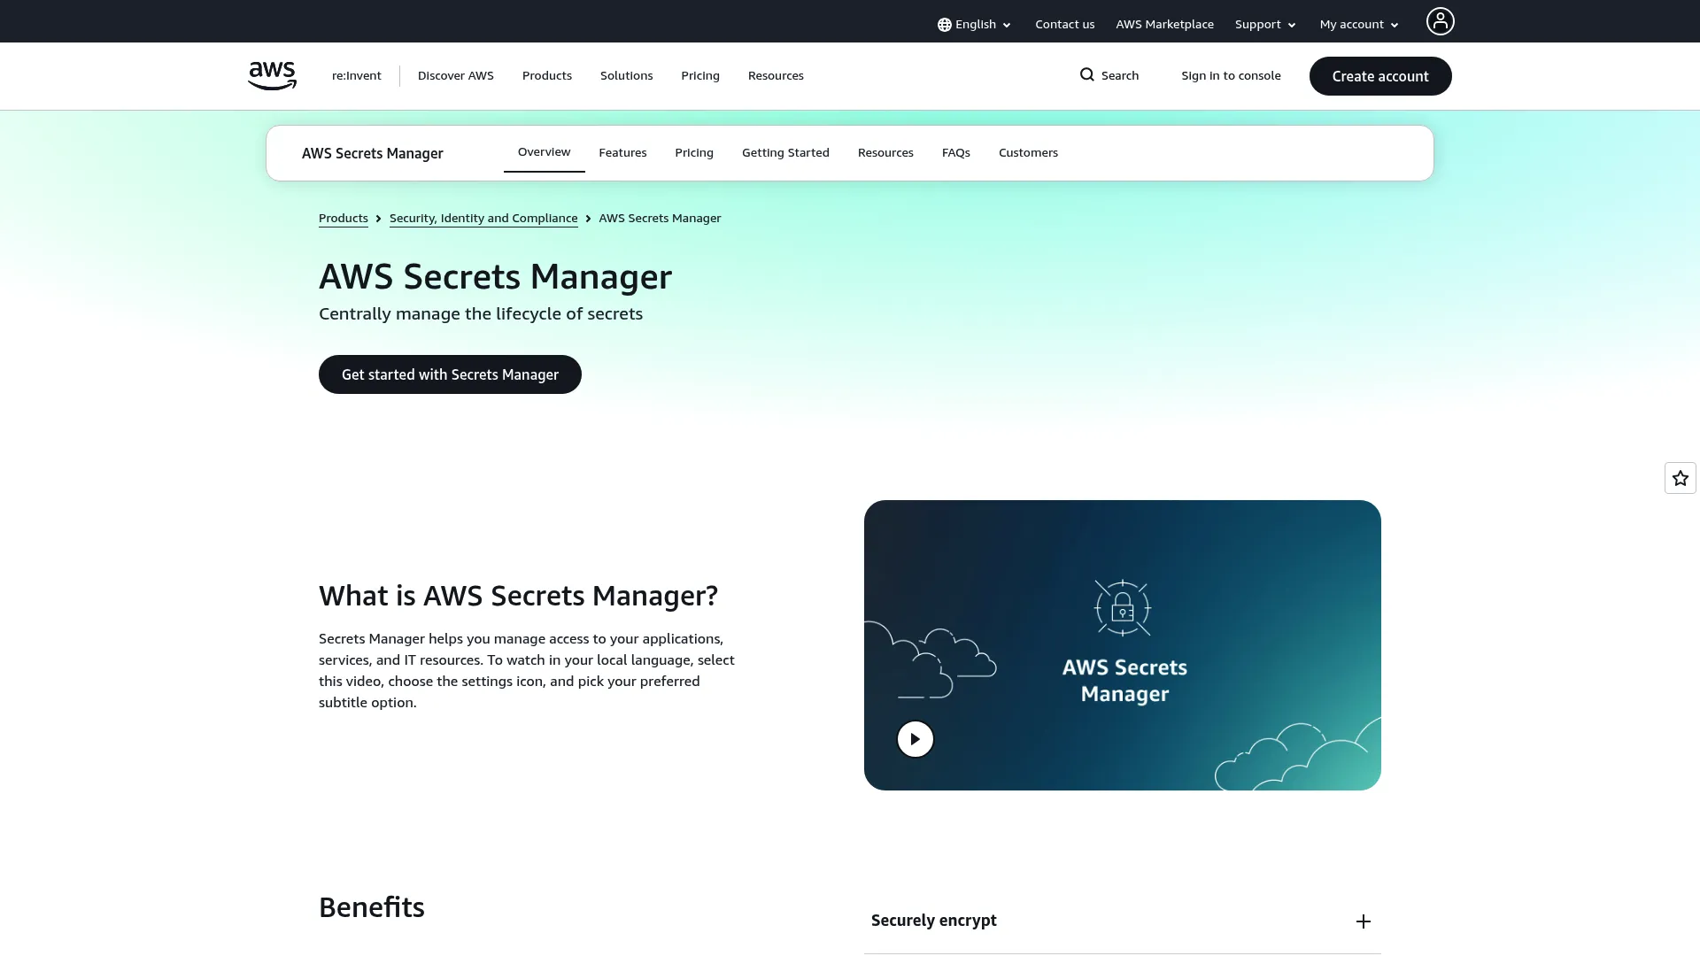1700x956 pixels.
Task: Open the Customers tab
Action: pos(1028,153)
